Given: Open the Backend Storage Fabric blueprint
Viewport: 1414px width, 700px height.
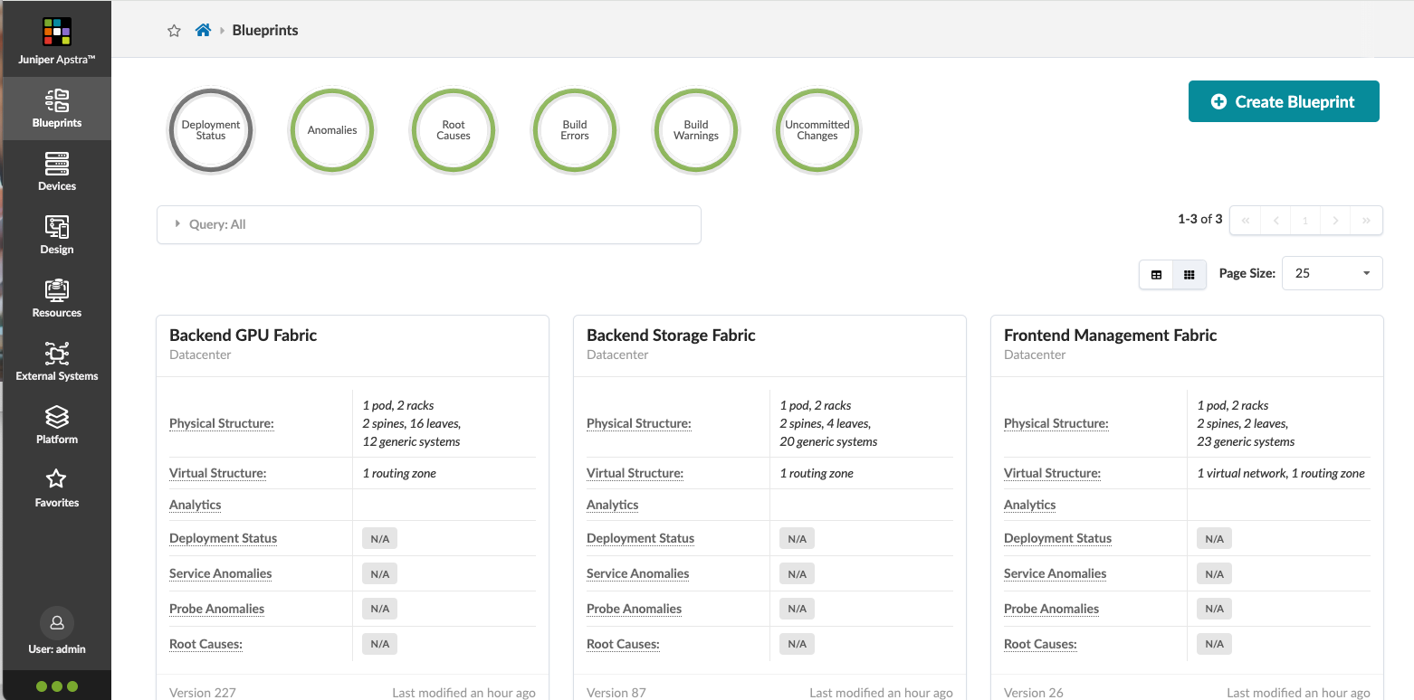Looking at the screenshot, I should pos(670,335).
